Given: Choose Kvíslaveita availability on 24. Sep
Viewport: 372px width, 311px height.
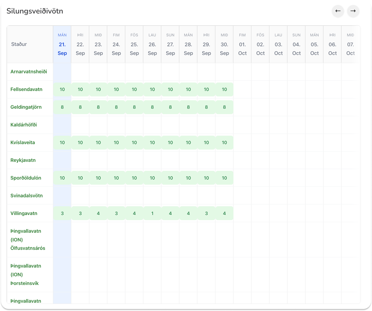Looking at the screenshot, I should pos(116,143).
